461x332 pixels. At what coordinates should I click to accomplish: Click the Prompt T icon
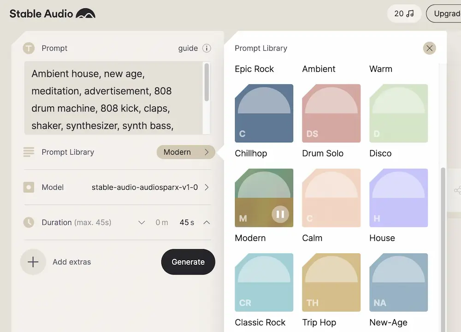(x=29, y=48)
